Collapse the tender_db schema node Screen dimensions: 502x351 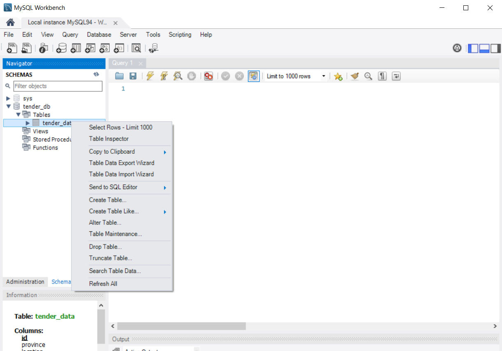pos(8,106)
